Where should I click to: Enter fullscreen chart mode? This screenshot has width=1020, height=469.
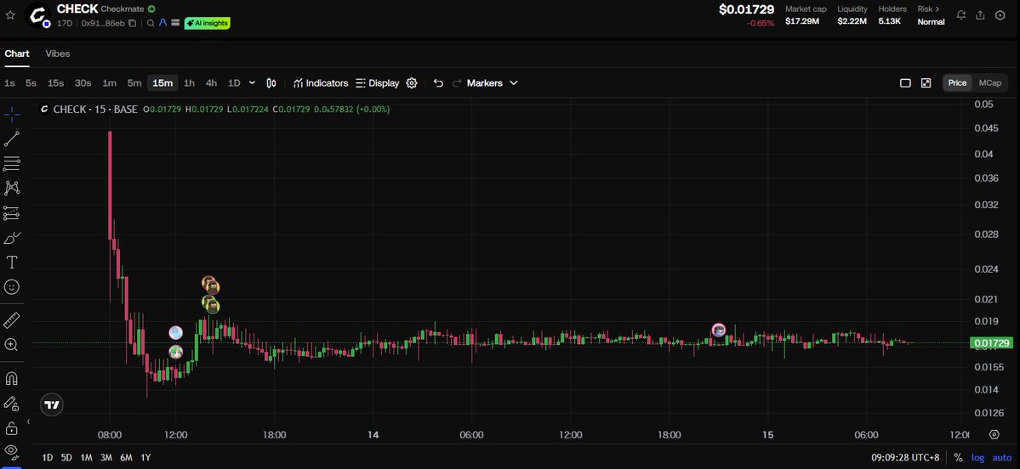(x=926, y=83)
